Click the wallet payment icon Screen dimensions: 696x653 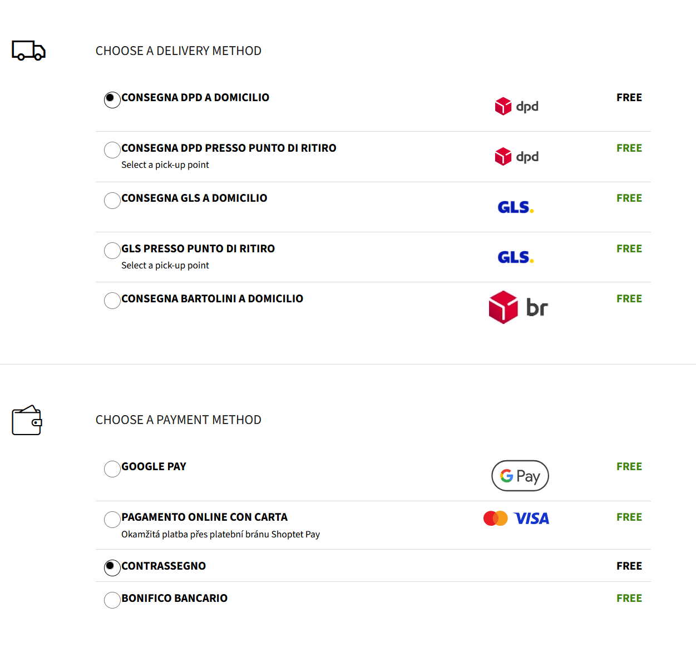tap(27, 420)
